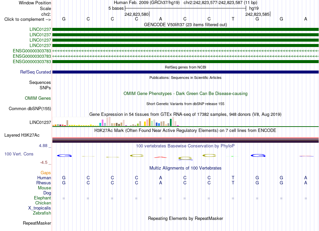The width and height of the screenshot is (319, 231).
Task: Click the 'Chicken' species label
Action: pyautogui.click(x=43, y=203)
